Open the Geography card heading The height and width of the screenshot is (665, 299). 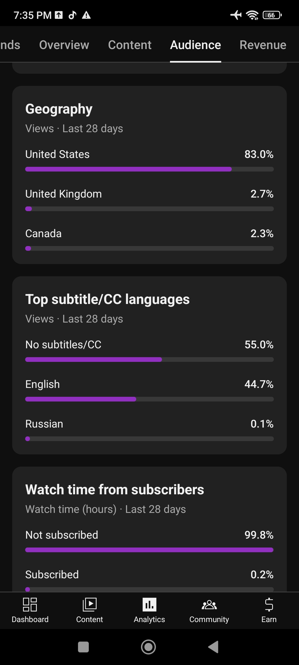[59, 109]
